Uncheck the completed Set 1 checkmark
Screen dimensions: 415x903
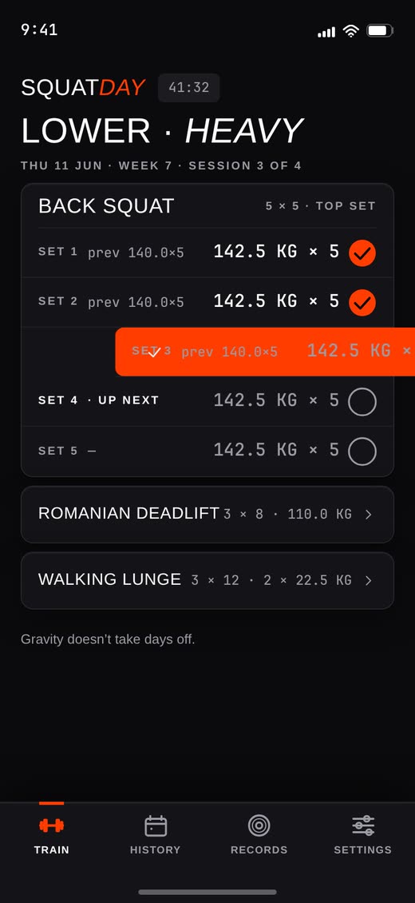click(362, 253)
